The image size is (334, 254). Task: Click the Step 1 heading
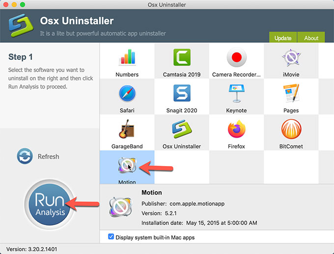21,57
